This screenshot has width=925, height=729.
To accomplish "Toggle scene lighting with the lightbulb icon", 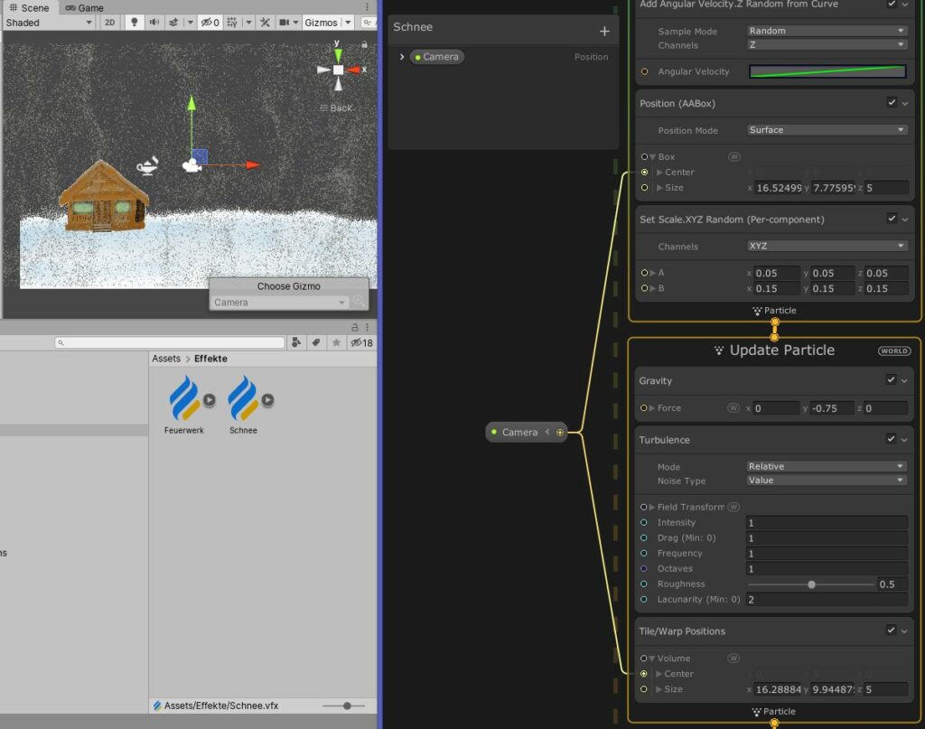I will pyautogui.click(x=134, y=23).
